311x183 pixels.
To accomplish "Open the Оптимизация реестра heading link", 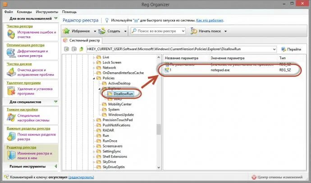I will tap(26, 45).
